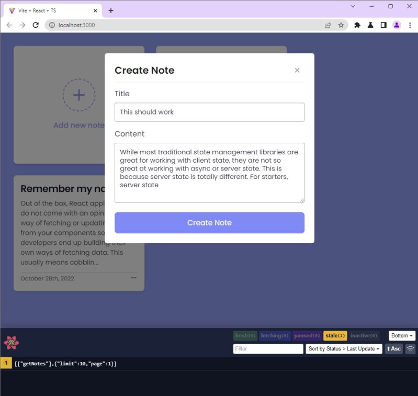
Task: Go back with the browser back arrow
Action: 9,25
